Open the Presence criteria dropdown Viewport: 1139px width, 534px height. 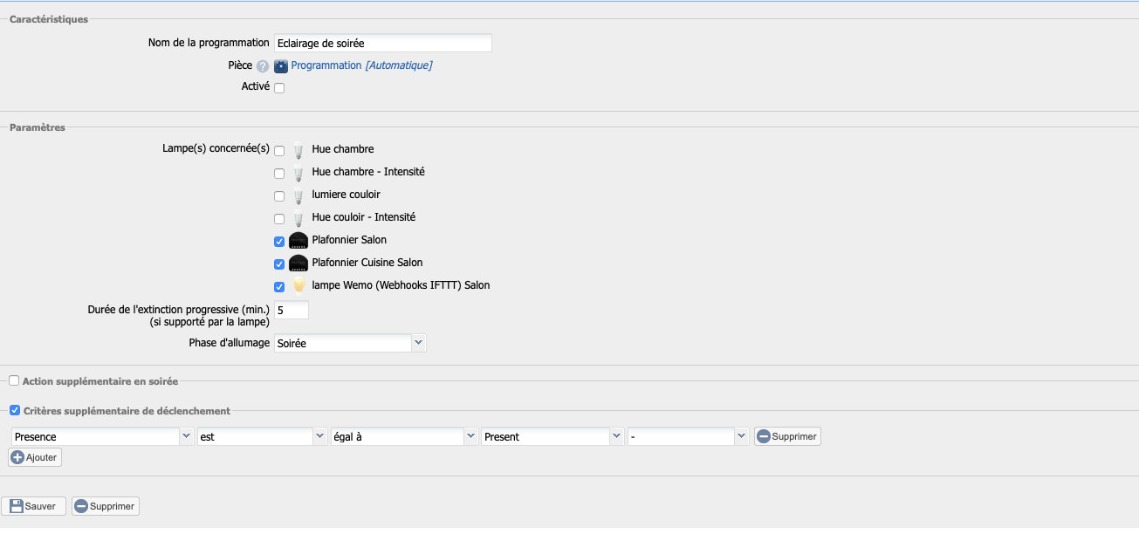coord(102,436)
